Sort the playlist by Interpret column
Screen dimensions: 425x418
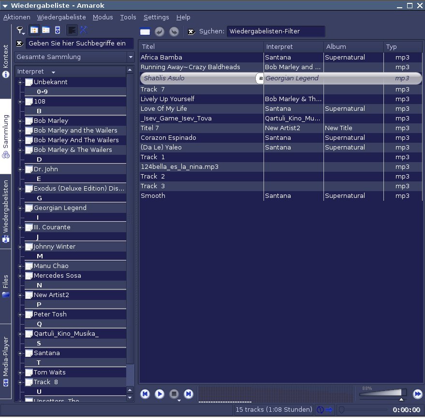point(293,46)
